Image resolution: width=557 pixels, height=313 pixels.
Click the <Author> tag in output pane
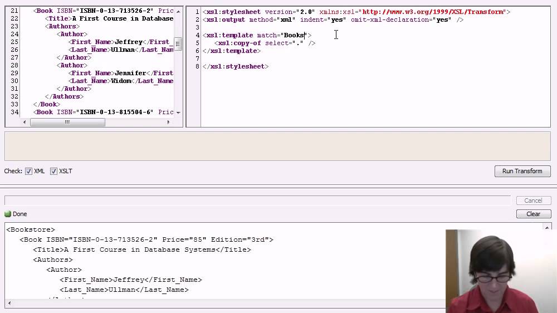pyautogui.click(x=64, y=270)
